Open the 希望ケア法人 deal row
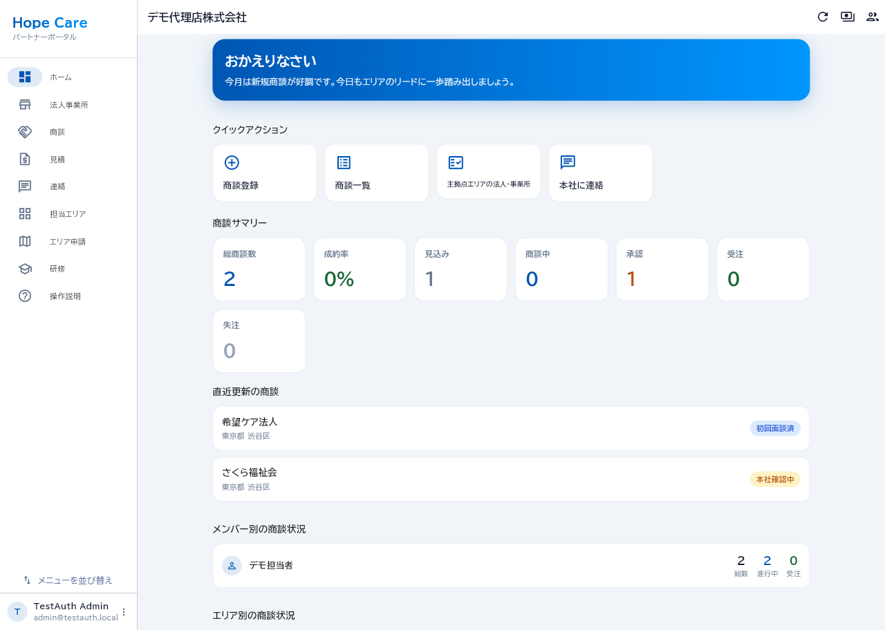Screen dimensions: 885x630 (511, 428)
